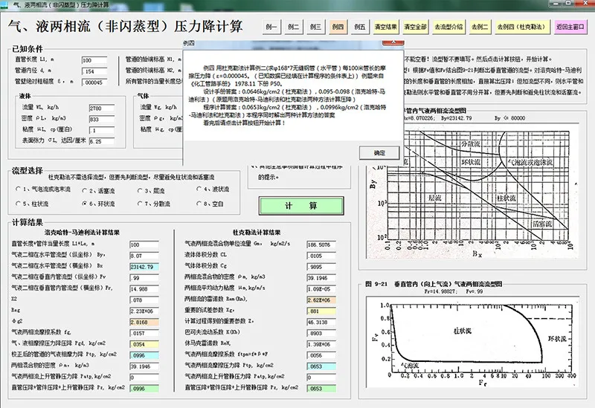Click the L1+Le result field 100

pyautogui.click(x=144, y=245)
